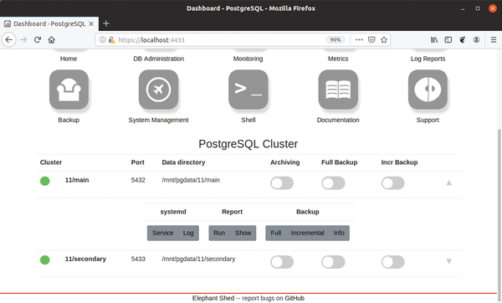Go to the Firefox home page icon
502x303 pixels.
pos(52,40)
